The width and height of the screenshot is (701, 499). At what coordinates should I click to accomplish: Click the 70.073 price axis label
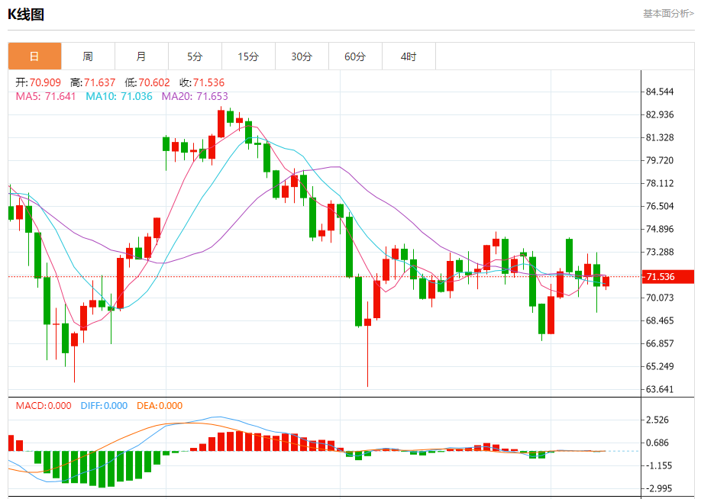click(x=660, y=298)
